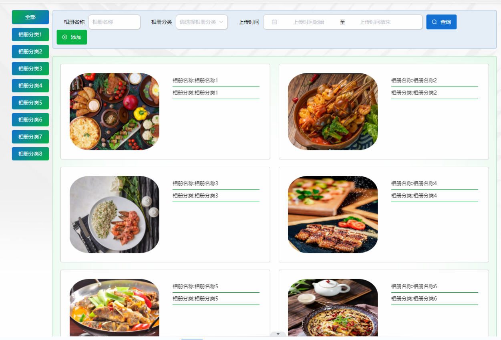The height and width of the screenshot is (340, 501).
Task: Click the text 相册分类:相册分类2 in second card
Action: (414, 93)
